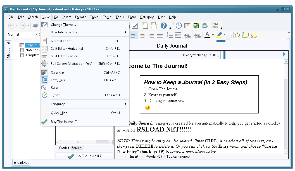Align text left
This screenshot has width=295, height=171.
pos(134,35)
